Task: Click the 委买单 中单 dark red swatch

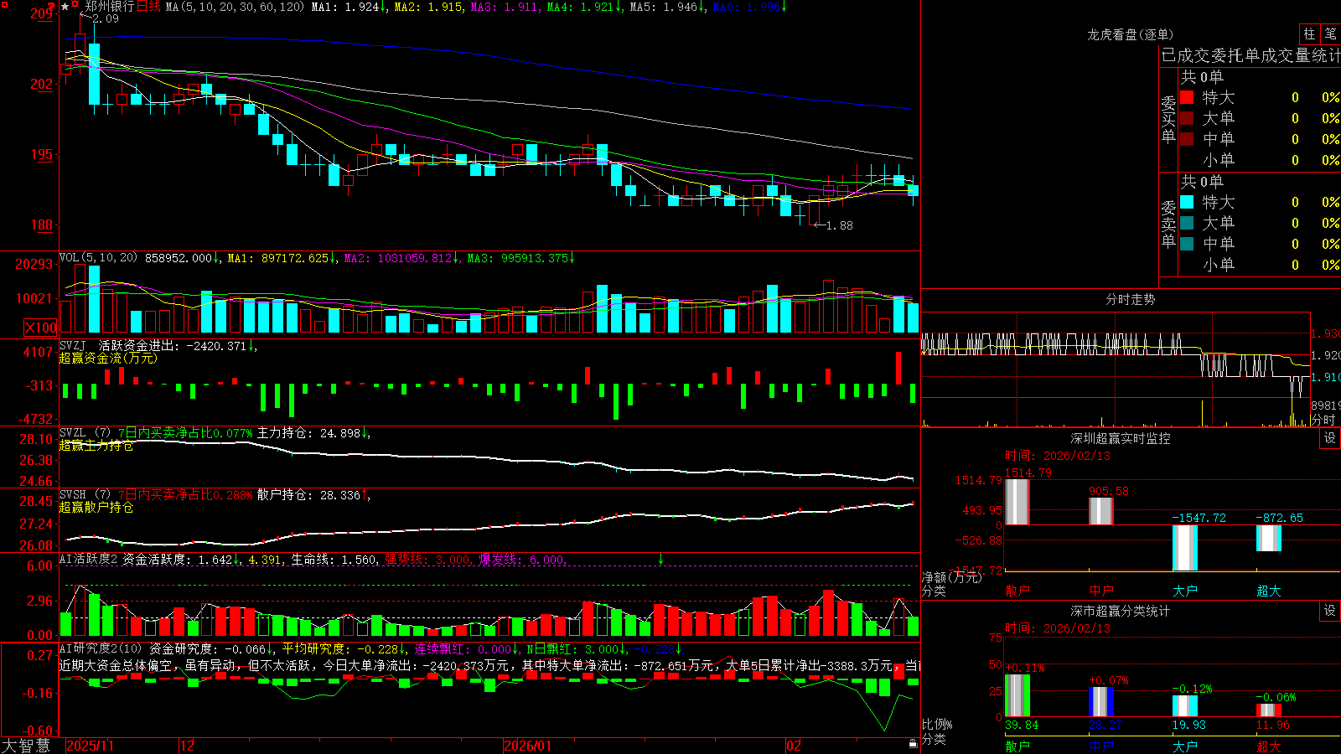Action: (1187, 139)
